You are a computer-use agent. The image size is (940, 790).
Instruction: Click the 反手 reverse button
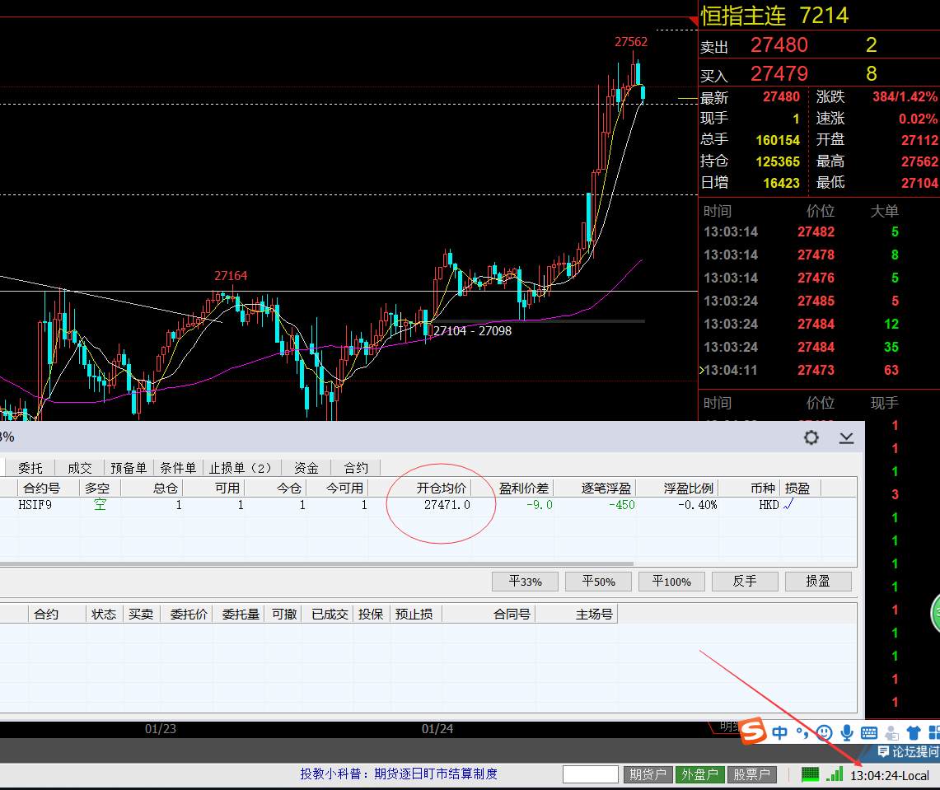tap(745, 582)
